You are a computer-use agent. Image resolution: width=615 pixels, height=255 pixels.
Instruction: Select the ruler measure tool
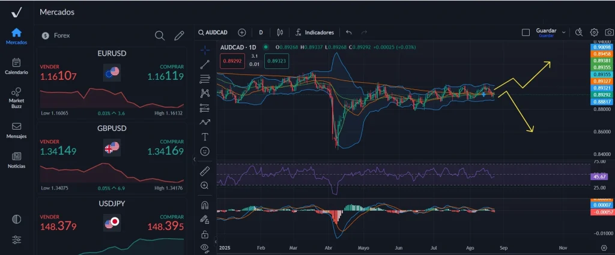[205, 171]
